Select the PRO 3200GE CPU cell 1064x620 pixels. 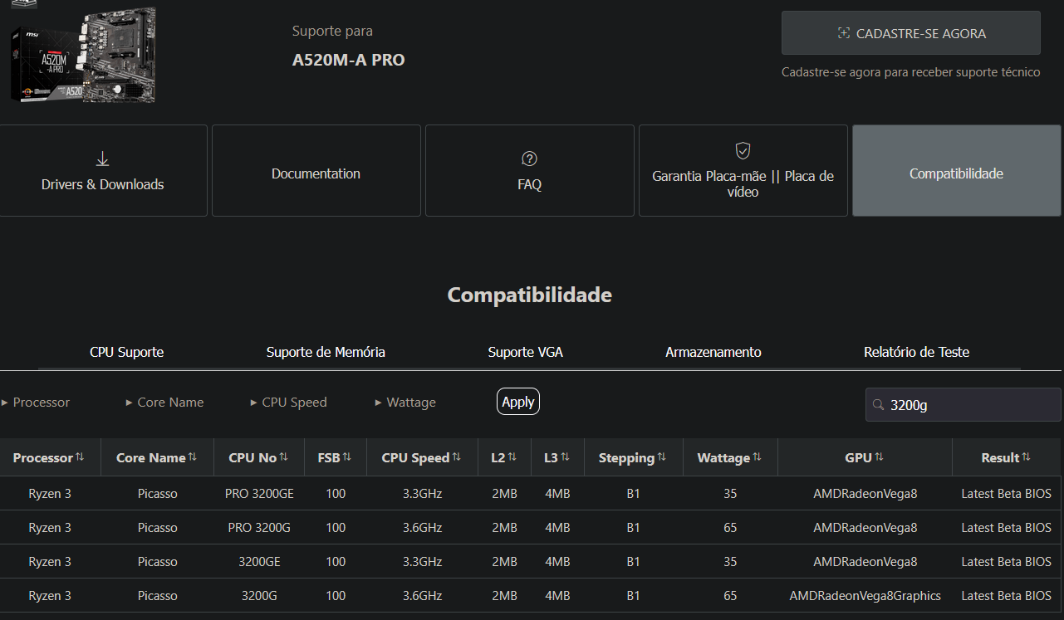coord(259,494)
